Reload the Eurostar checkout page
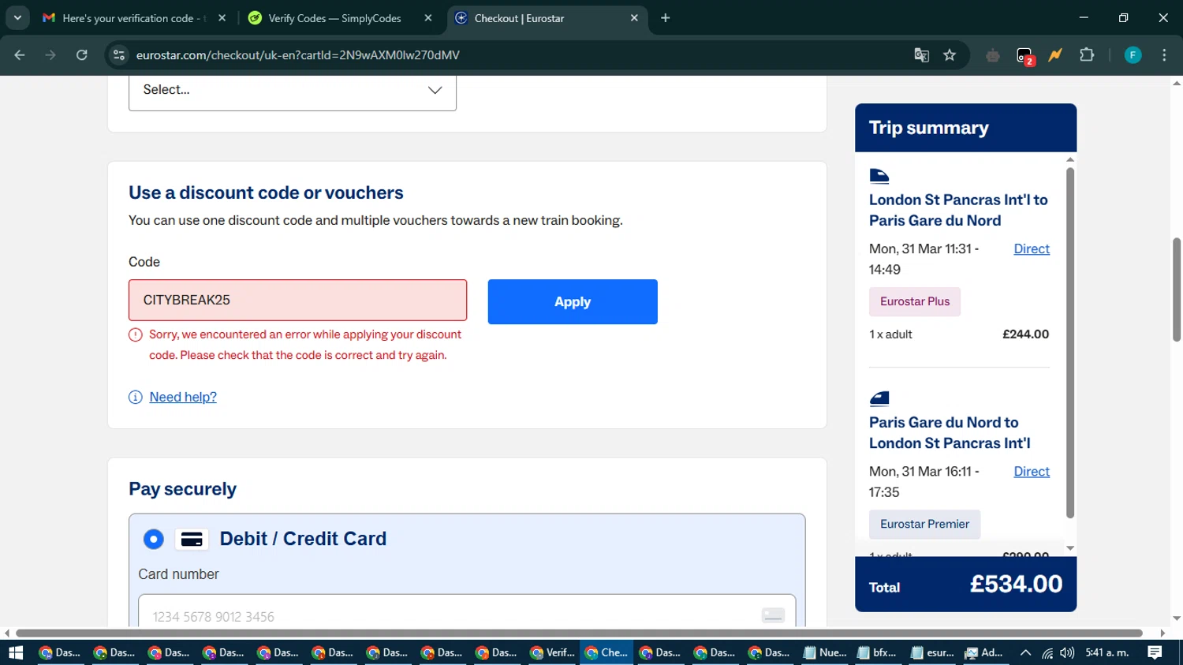1183x665 pixels. pos(82,55)
